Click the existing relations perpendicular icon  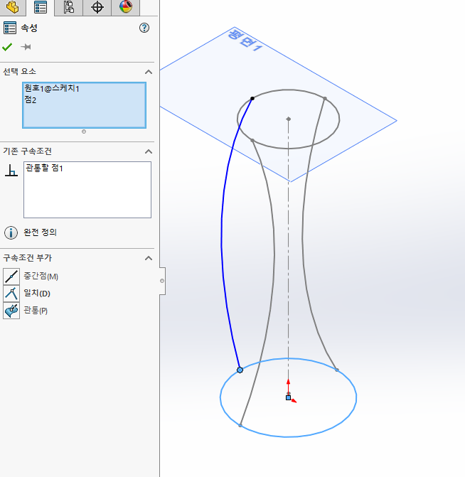coord(11,171)
